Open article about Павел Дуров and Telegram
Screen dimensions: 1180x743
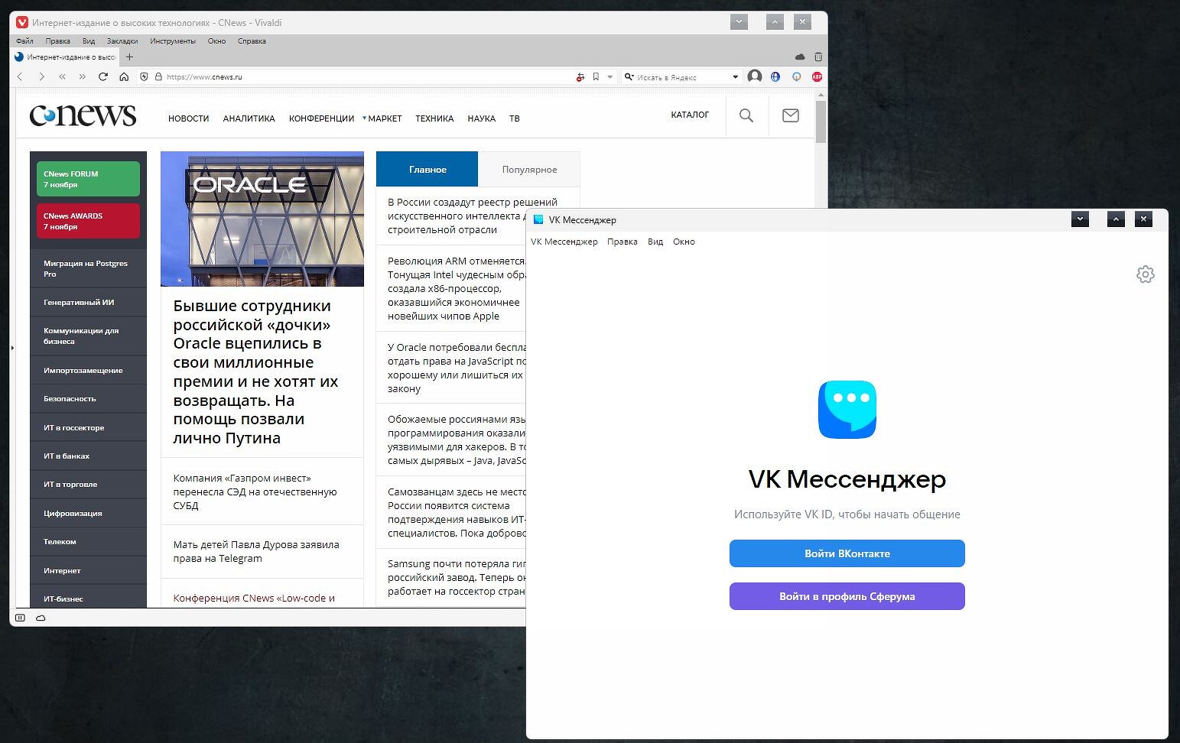pos(256,551)
